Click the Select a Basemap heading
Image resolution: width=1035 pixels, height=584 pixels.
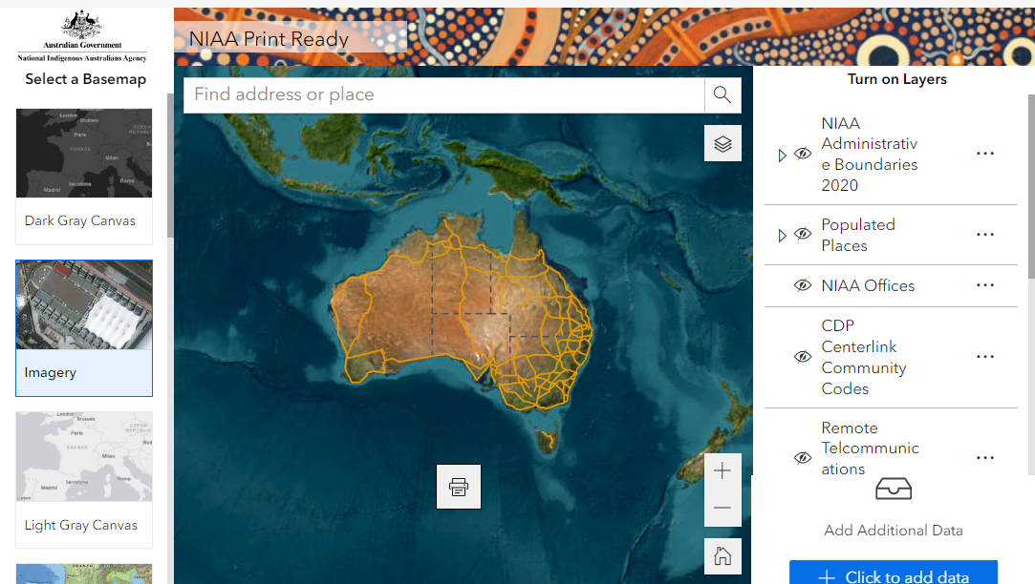(86, 79)
